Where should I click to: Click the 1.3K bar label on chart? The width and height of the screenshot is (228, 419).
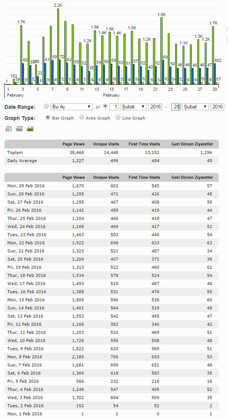(x=199, y=36)
